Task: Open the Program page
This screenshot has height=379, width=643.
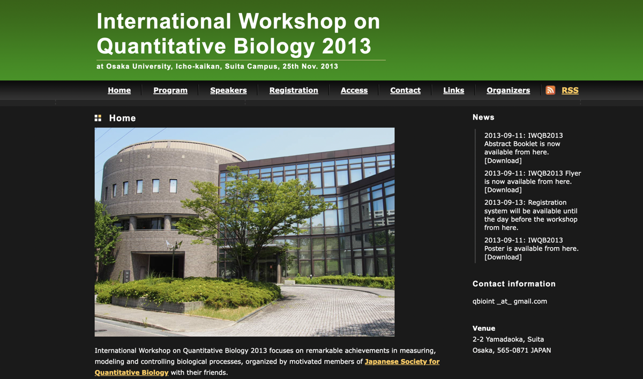Action: [170, 90]
